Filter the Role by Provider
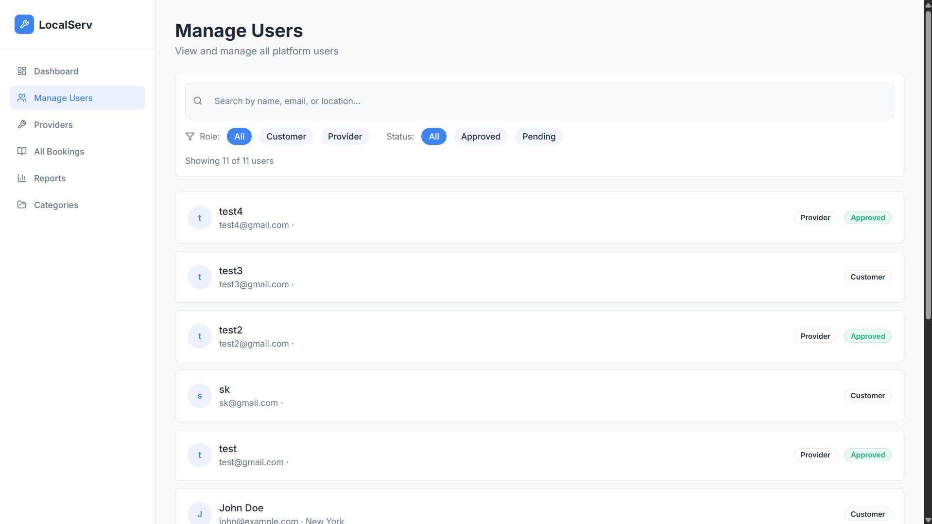The width and height of the screenshot is (932, 524). tap(345, 137)
